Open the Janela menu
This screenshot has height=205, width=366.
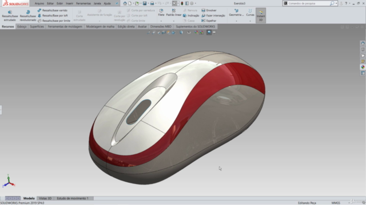coord(97,3)
